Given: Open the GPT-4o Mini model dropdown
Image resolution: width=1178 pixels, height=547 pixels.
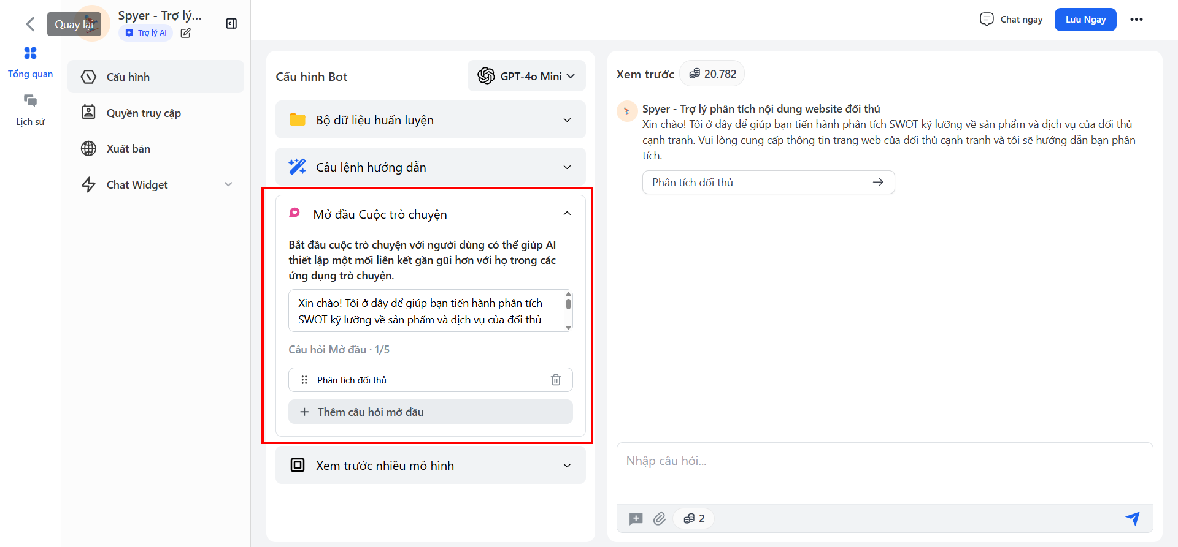Looking at the screenshot, I should pyautogui.click(x=526, y=76).
